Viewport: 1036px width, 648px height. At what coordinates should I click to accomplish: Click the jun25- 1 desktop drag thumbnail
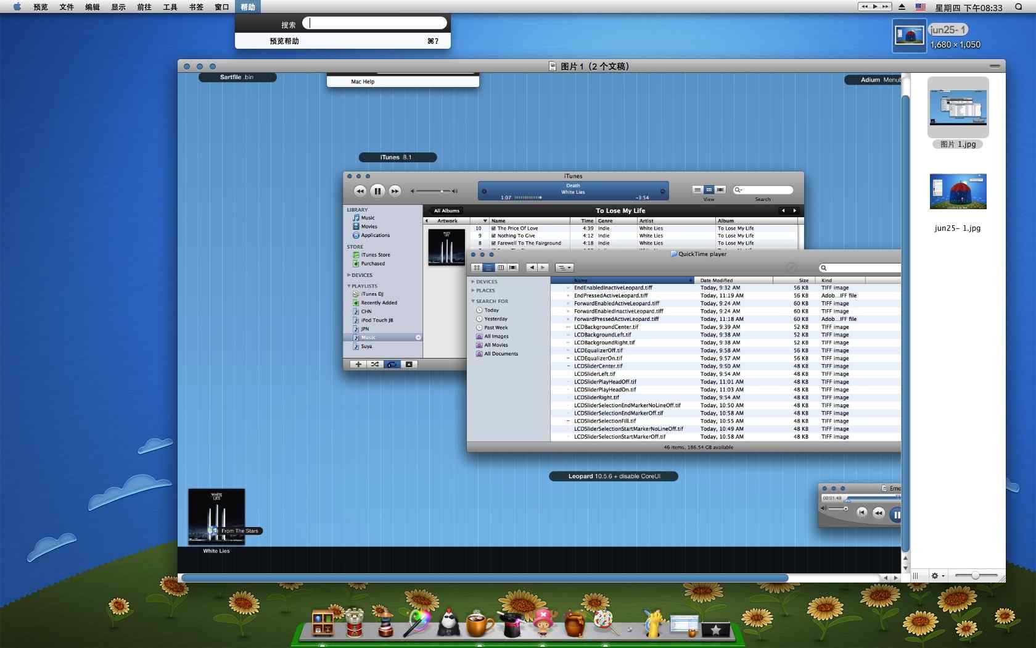tap(909, 36)
